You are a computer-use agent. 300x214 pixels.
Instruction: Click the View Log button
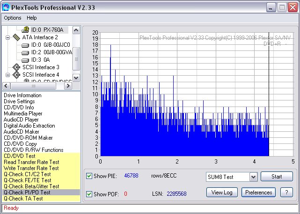pyautogui.click(x=222, y=192)
